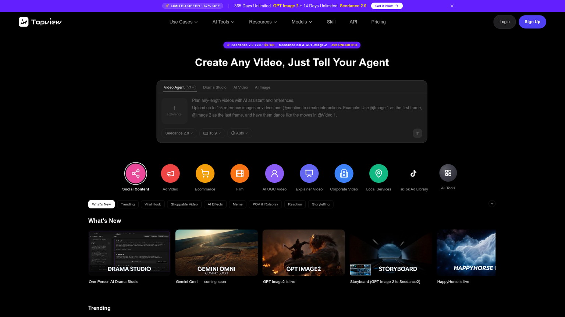This screenshot has width=565, height=317.
Task: Expand the Resources menu
Action: tap(263, 22)
